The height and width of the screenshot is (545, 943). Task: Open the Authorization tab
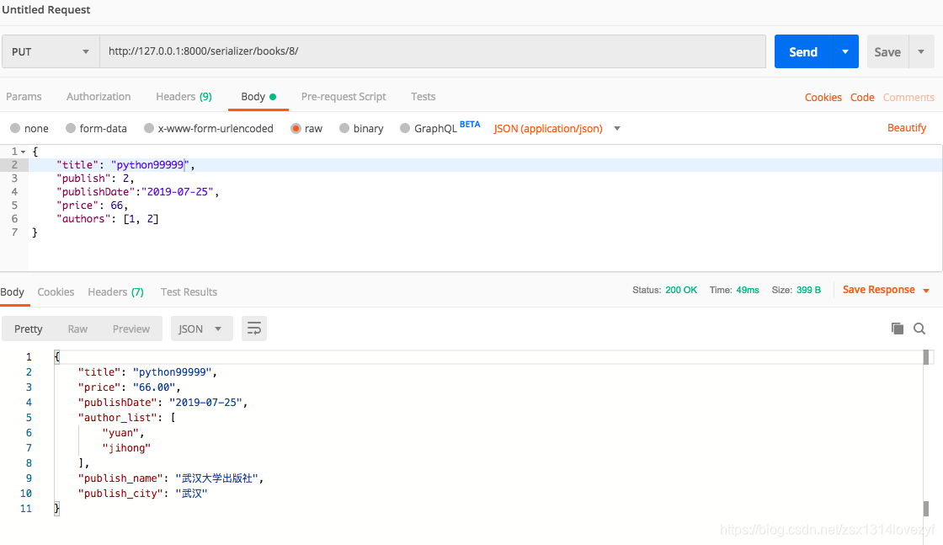pos(99,96)
